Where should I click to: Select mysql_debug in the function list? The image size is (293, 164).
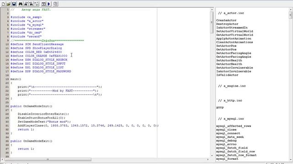[226, 141]
